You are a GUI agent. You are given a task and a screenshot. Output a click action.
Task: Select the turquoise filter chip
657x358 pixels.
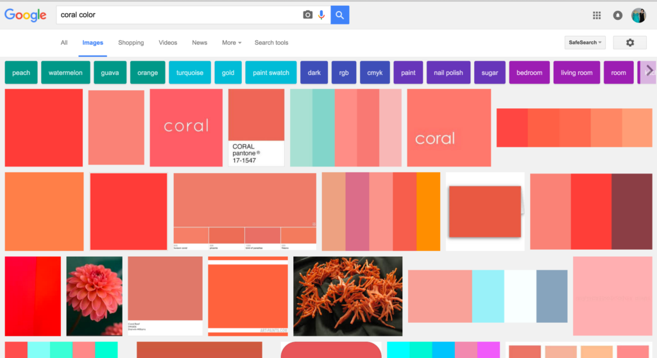click(190, 72)
